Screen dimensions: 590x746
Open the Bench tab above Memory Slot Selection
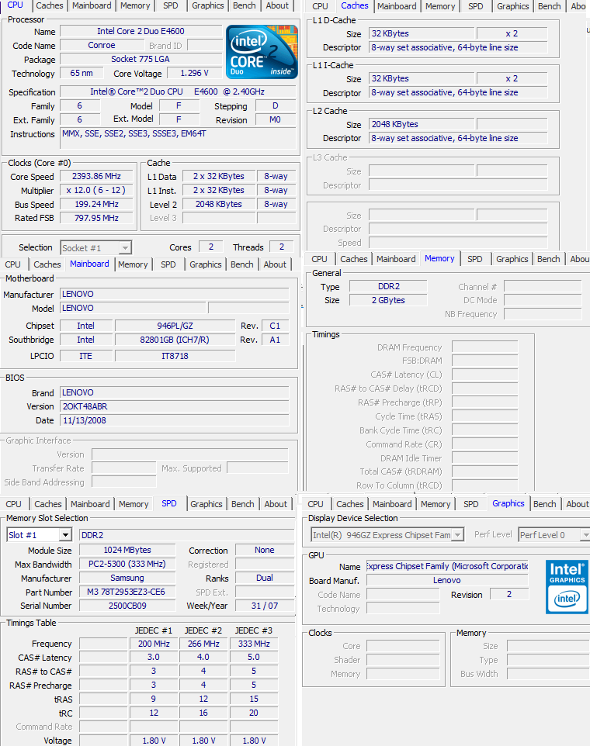pyautogui.click(x=242, y=504)
